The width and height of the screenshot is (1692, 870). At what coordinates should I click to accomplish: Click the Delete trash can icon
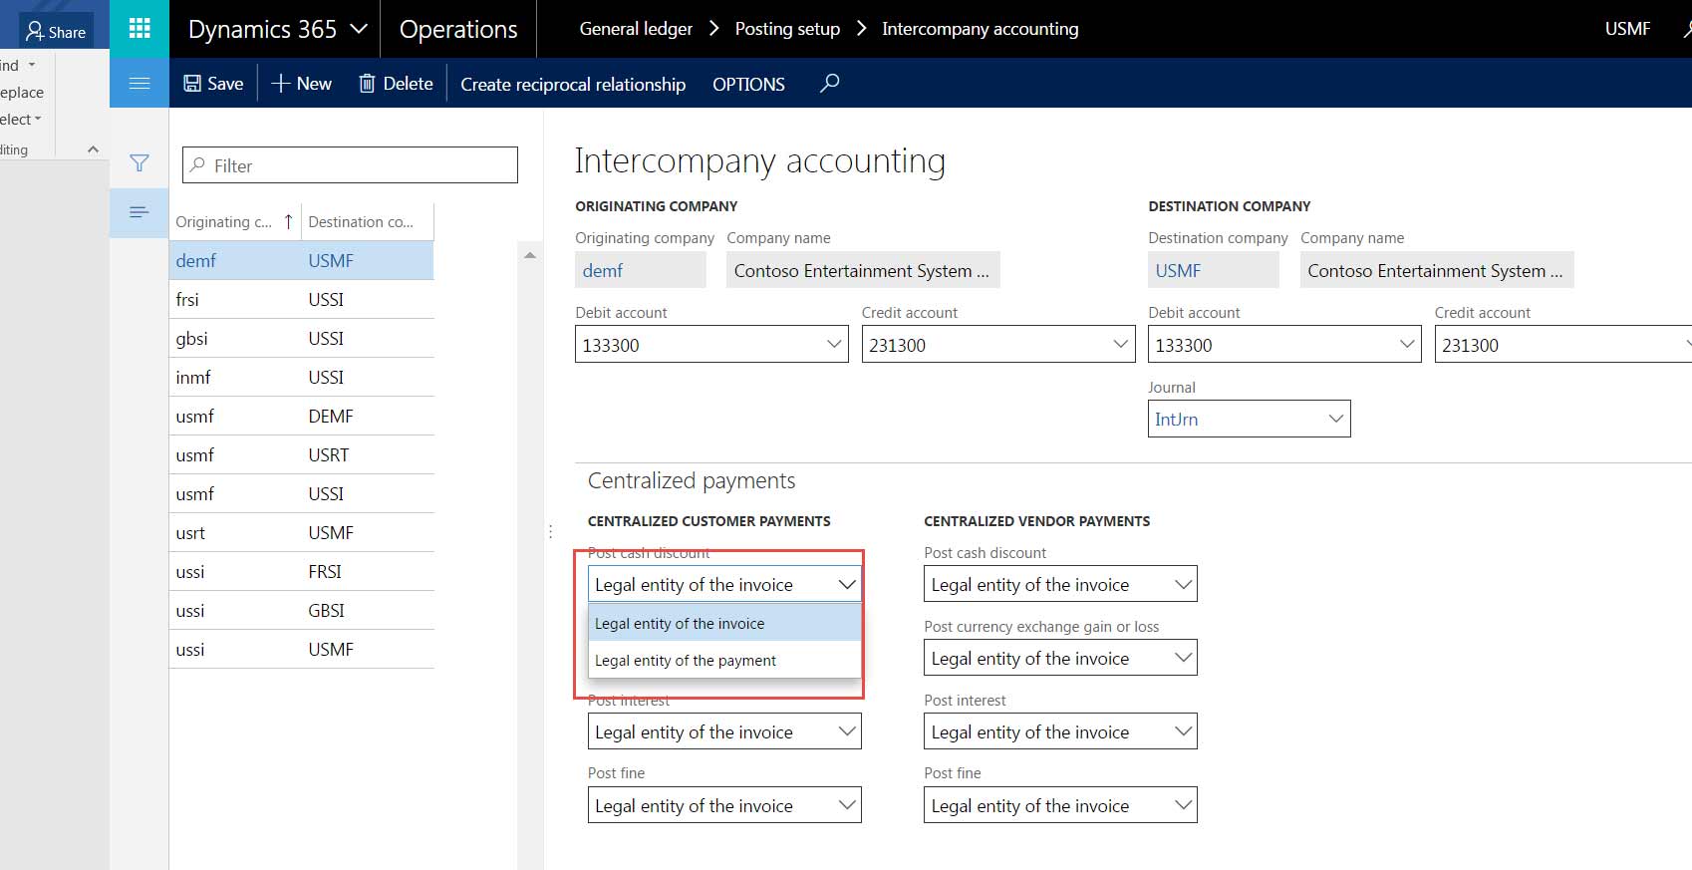point(367,84)
